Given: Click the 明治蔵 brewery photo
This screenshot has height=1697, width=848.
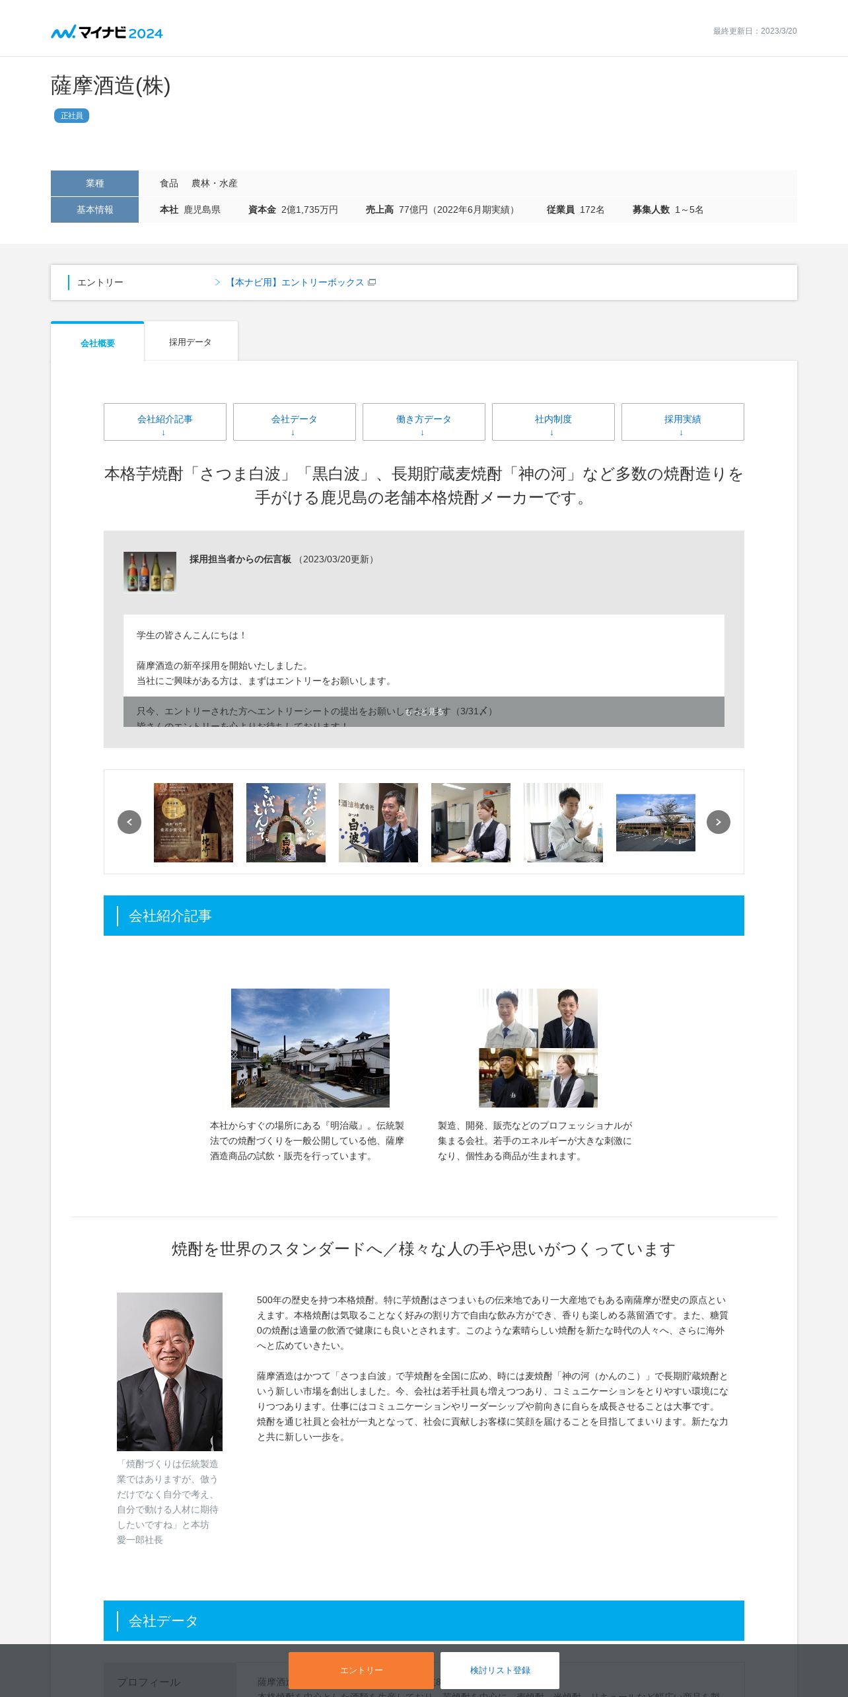Looking at the screenshot, I should pos(310,1048).
